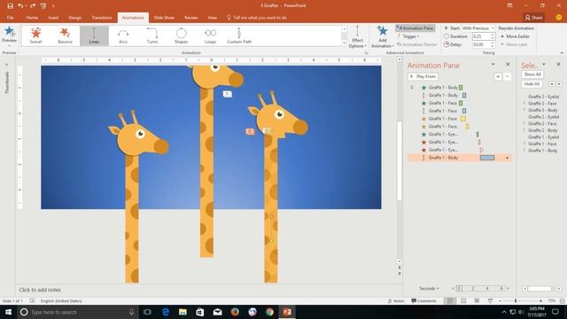Image resolution: width=567 pixels, height=319 pixels.
Task: Open Effect Options
Action: point(357,37)
